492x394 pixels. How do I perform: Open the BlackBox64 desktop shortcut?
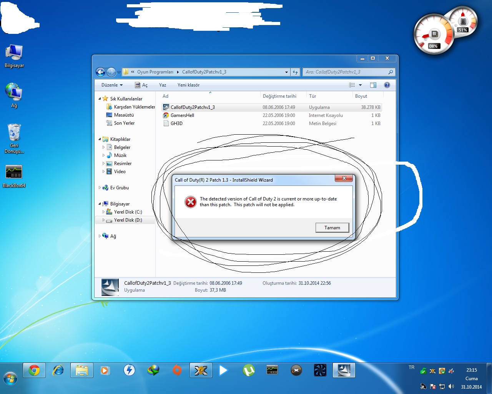(x=14, y=176)
